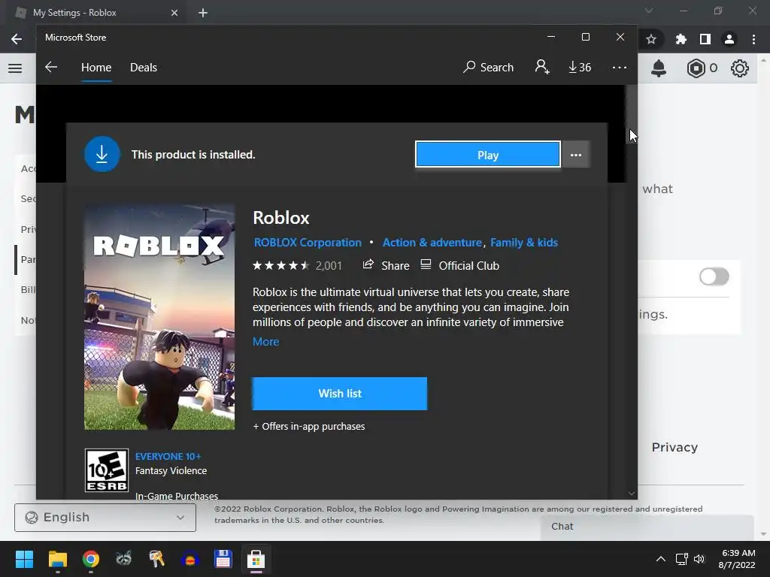Open the network icon in the system tray
Screen dimensions: 770x577
[x=681, y=559]
